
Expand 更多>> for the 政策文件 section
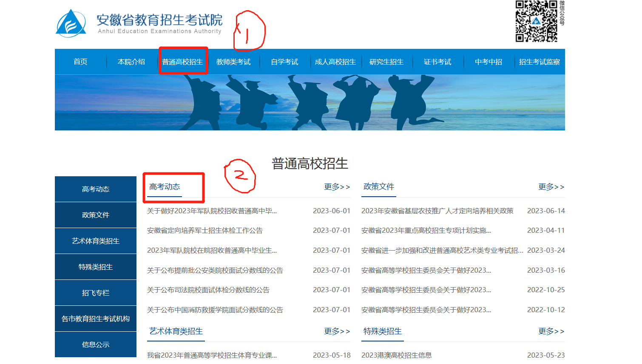pos(551,187)
